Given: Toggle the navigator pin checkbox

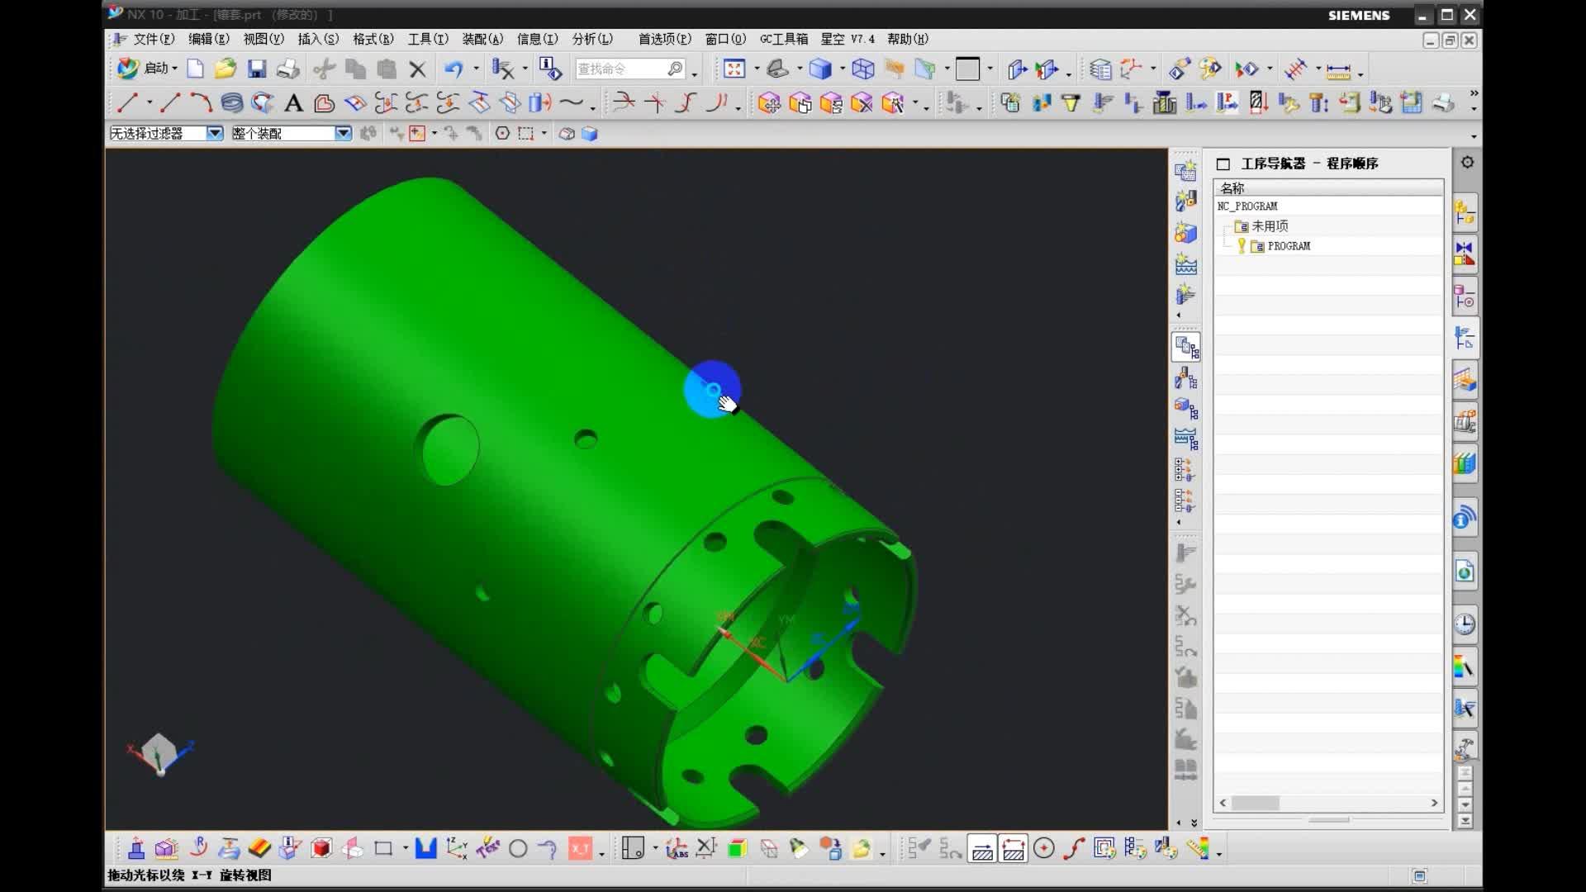Looking at the screenshot, I should (1223, 164).
